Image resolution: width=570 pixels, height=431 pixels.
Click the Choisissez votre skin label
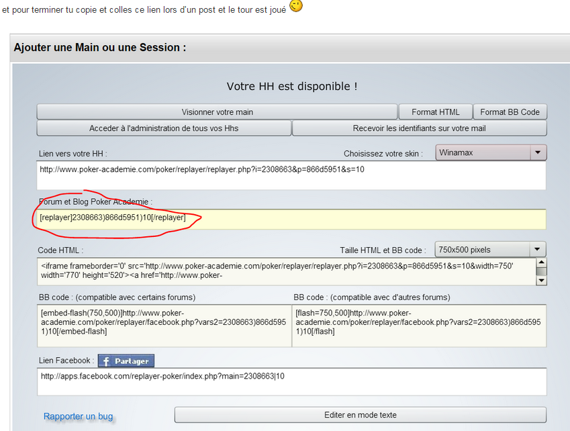coord(383,154)
